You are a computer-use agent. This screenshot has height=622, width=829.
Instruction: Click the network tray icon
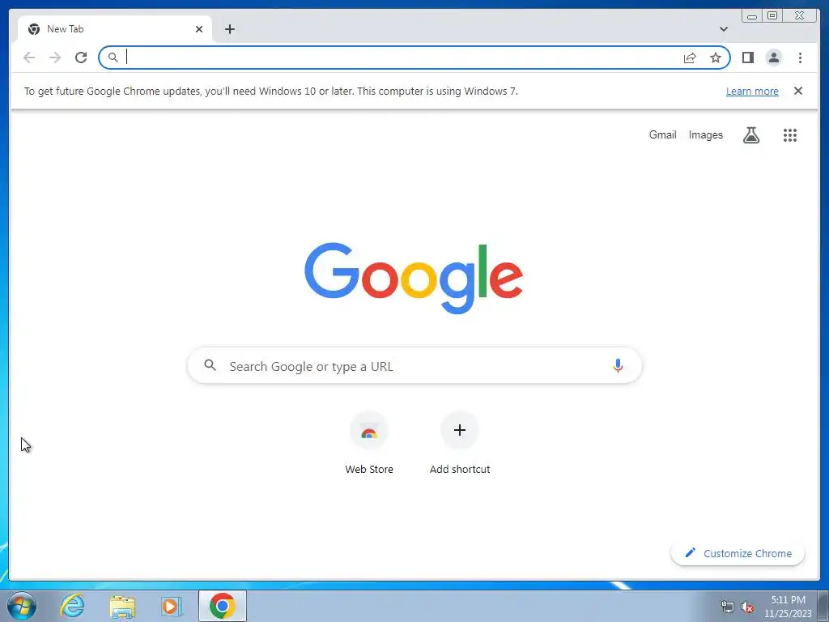tap(728, 607)
